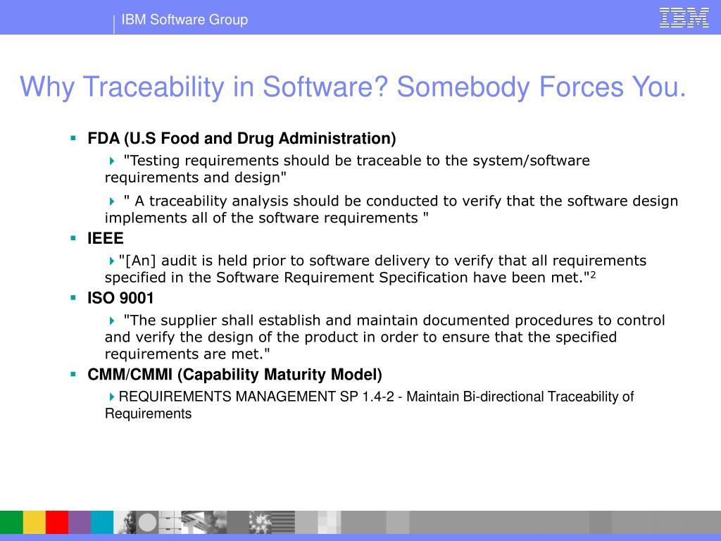Image resolution: width=721 pixels, height=541 pixels.
Task: Click the gray circle footer image tile
Action: tap(148, 522)
